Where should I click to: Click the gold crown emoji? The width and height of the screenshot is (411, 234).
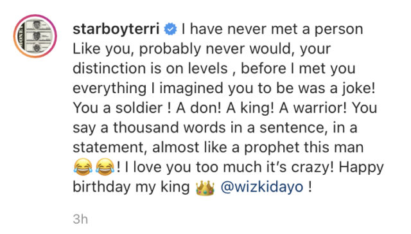click(205, 188)
